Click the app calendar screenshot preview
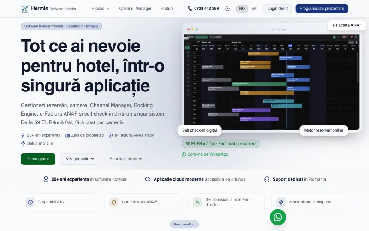The height and width of the screenshot is (231, 369). pyautogui.click(x=272, y=82)
